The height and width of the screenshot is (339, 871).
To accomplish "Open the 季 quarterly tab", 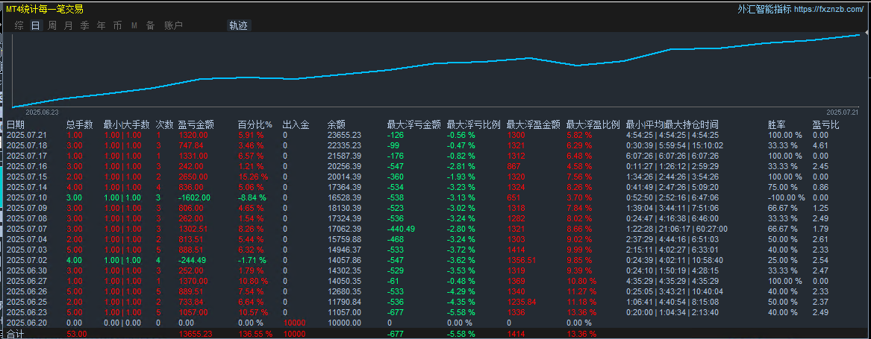I will coord(84,25).
